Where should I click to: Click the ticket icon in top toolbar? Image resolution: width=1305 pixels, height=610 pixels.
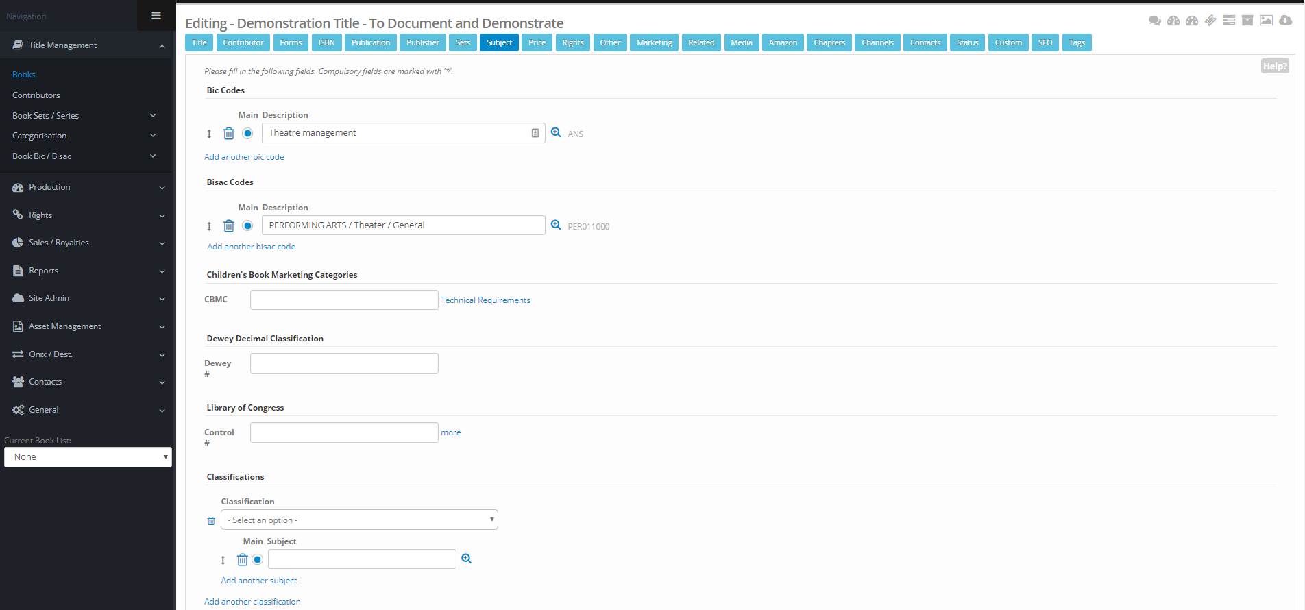click(1210, 21)
